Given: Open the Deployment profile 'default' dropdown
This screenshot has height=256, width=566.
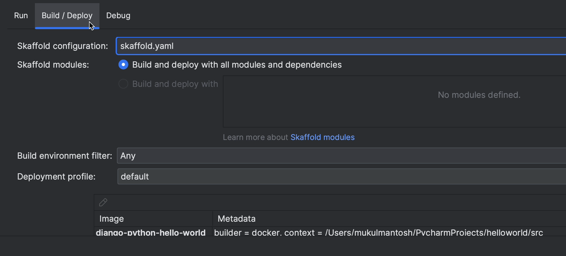Looking at the screenshot, I should (x=342, y=176).
